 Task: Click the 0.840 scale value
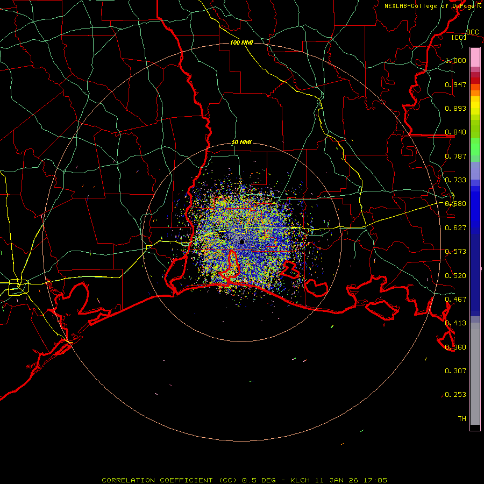455,132
